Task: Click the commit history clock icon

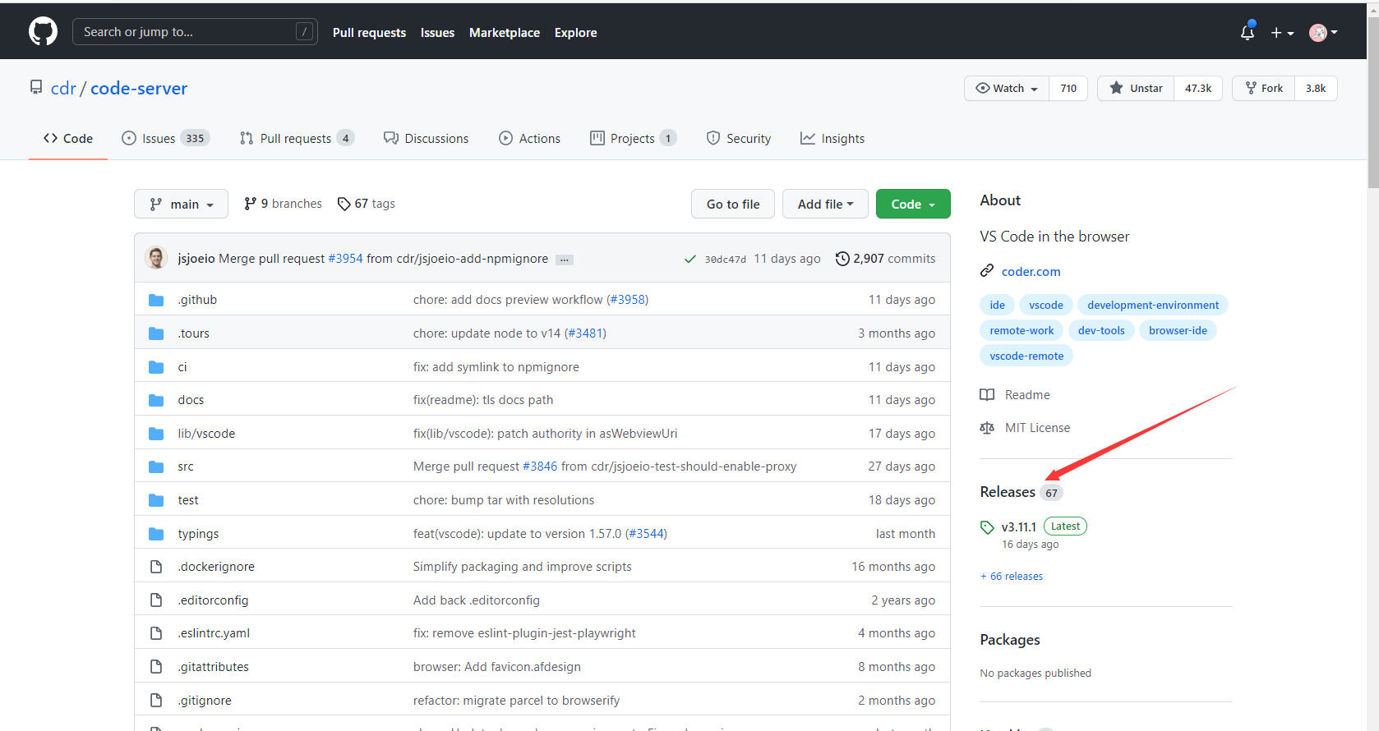Action: pyautogui.click(x=842, y=259)
